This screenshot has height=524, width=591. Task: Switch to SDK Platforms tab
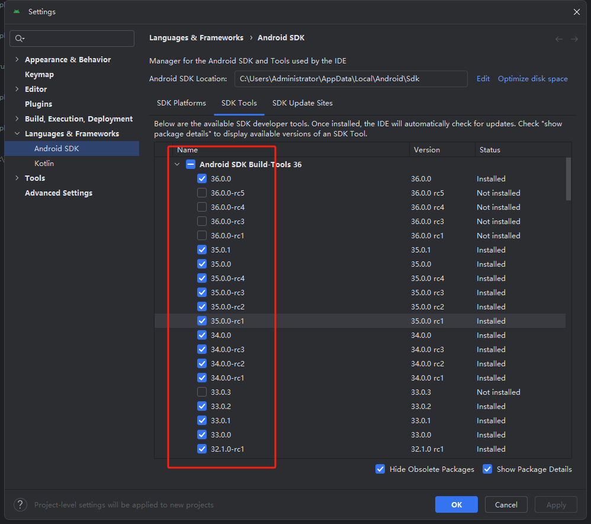pos(181,103)
